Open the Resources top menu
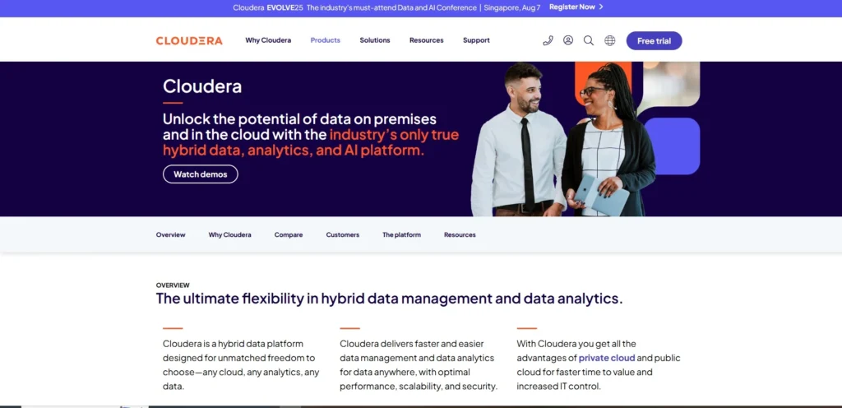 427,40
